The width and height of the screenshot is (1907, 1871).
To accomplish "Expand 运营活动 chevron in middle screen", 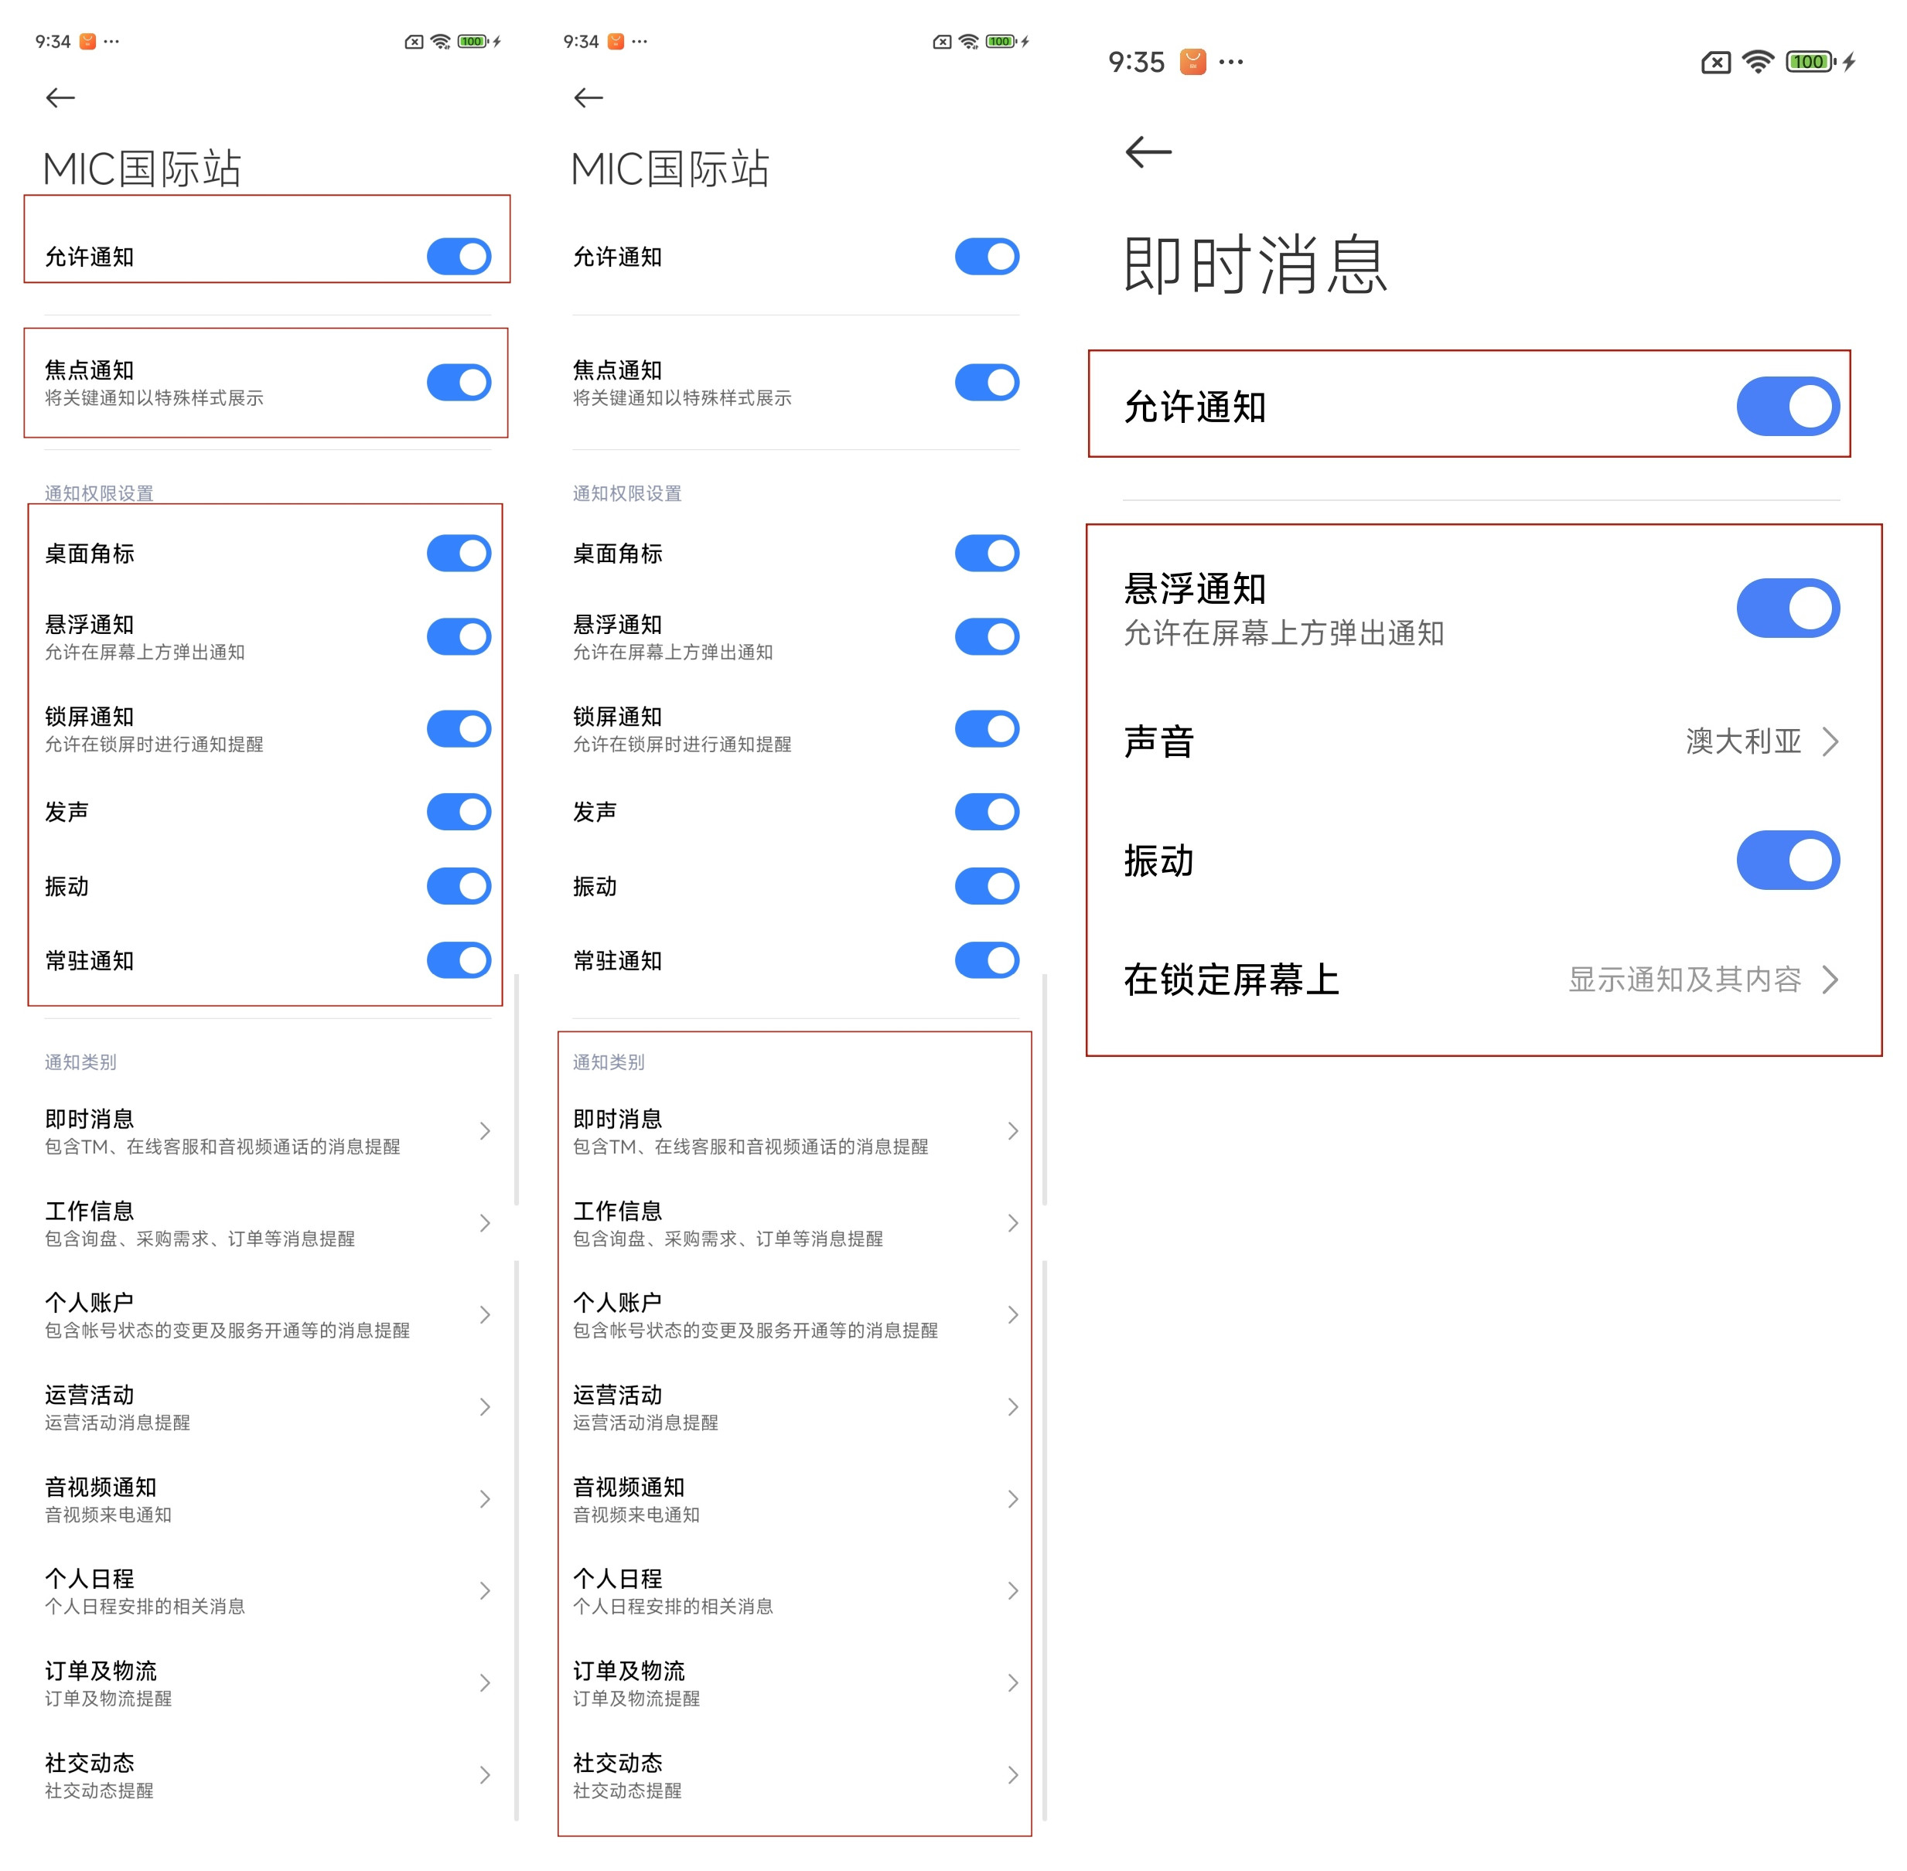I will pyautogui.click(x=1014, y=1407).
